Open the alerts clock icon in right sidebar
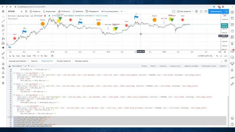Screen dimensions: 235x132 pyautogui.click(x=232, y=18)
